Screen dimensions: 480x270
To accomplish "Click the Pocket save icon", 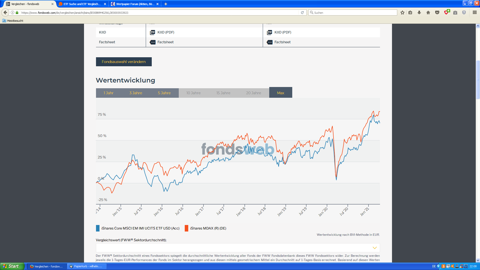I will tap(437, 12).
